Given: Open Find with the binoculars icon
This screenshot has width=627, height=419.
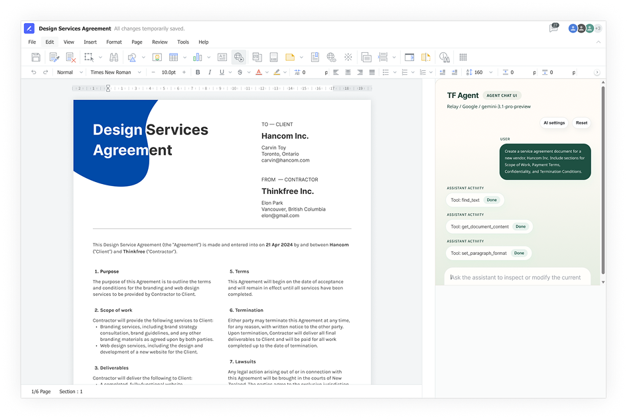Looking at the screenshot, I should pyautogui.click(x=114, y=57).
